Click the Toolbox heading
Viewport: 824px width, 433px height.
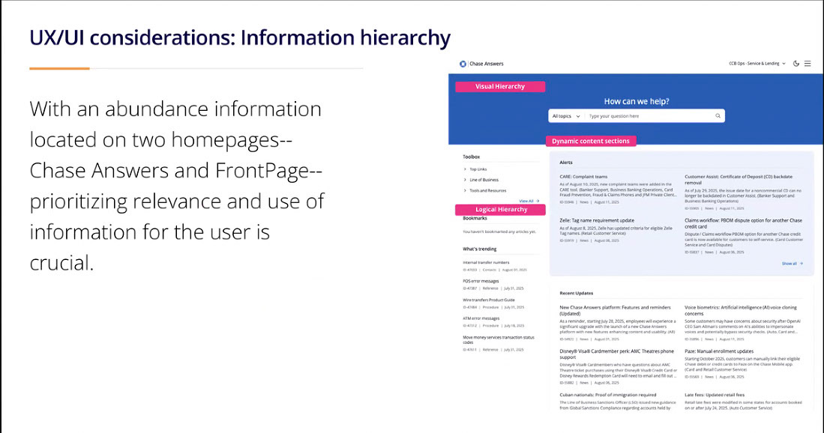pyautogui.click(x=471, y=157)
